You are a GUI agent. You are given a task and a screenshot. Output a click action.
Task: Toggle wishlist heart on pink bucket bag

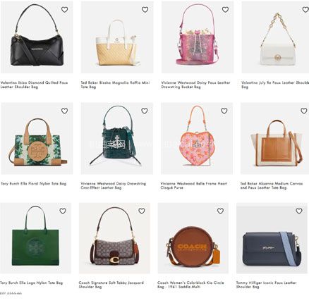(x=225, y=10)
